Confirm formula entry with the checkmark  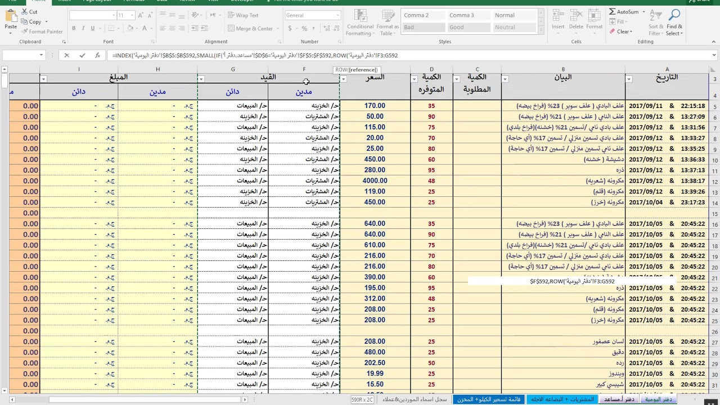coord(82,55)
